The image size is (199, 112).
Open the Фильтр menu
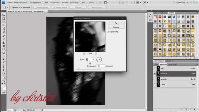pyautogui.click(x=65, y=2)
